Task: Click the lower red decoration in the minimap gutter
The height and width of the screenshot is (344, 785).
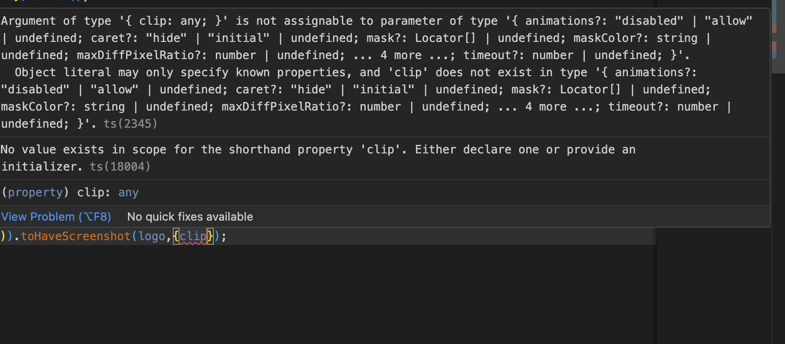Action: click(x=774, y=46)
